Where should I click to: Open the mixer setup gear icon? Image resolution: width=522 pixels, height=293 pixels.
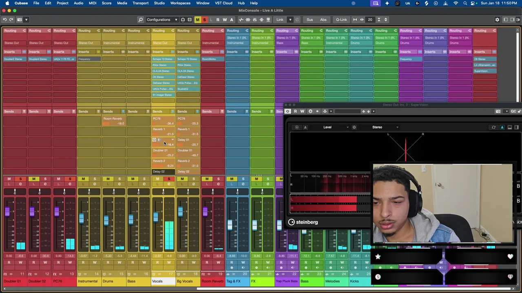[497, 20]
